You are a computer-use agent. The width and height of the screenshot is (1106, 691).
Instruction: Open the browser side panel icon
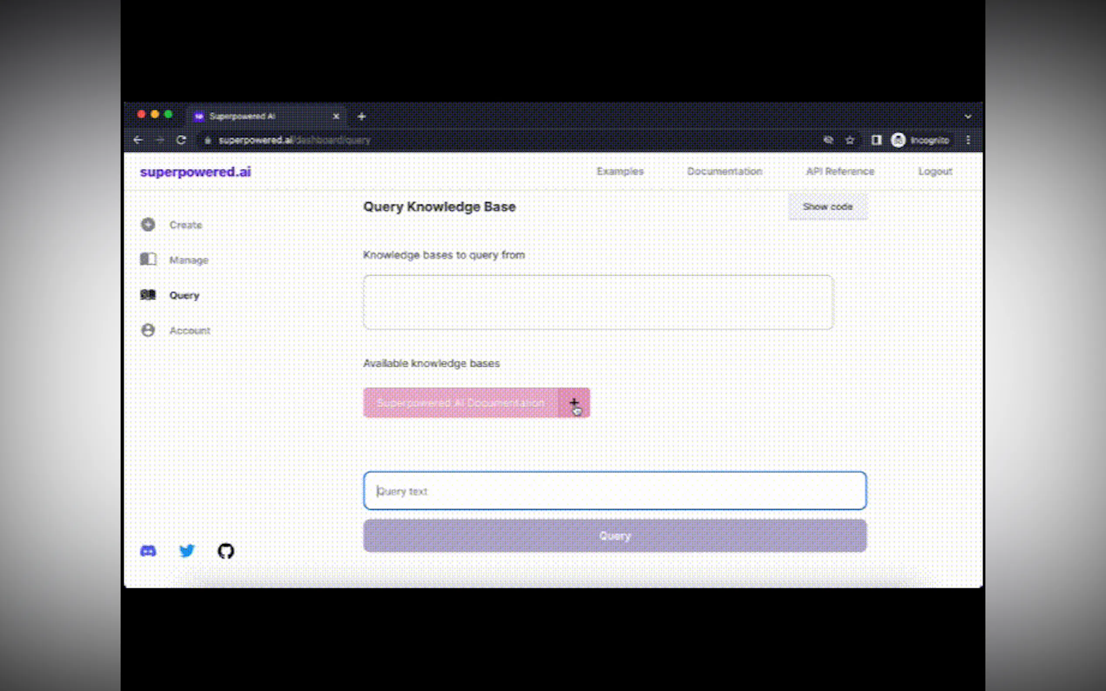click(x=876, y=140)
